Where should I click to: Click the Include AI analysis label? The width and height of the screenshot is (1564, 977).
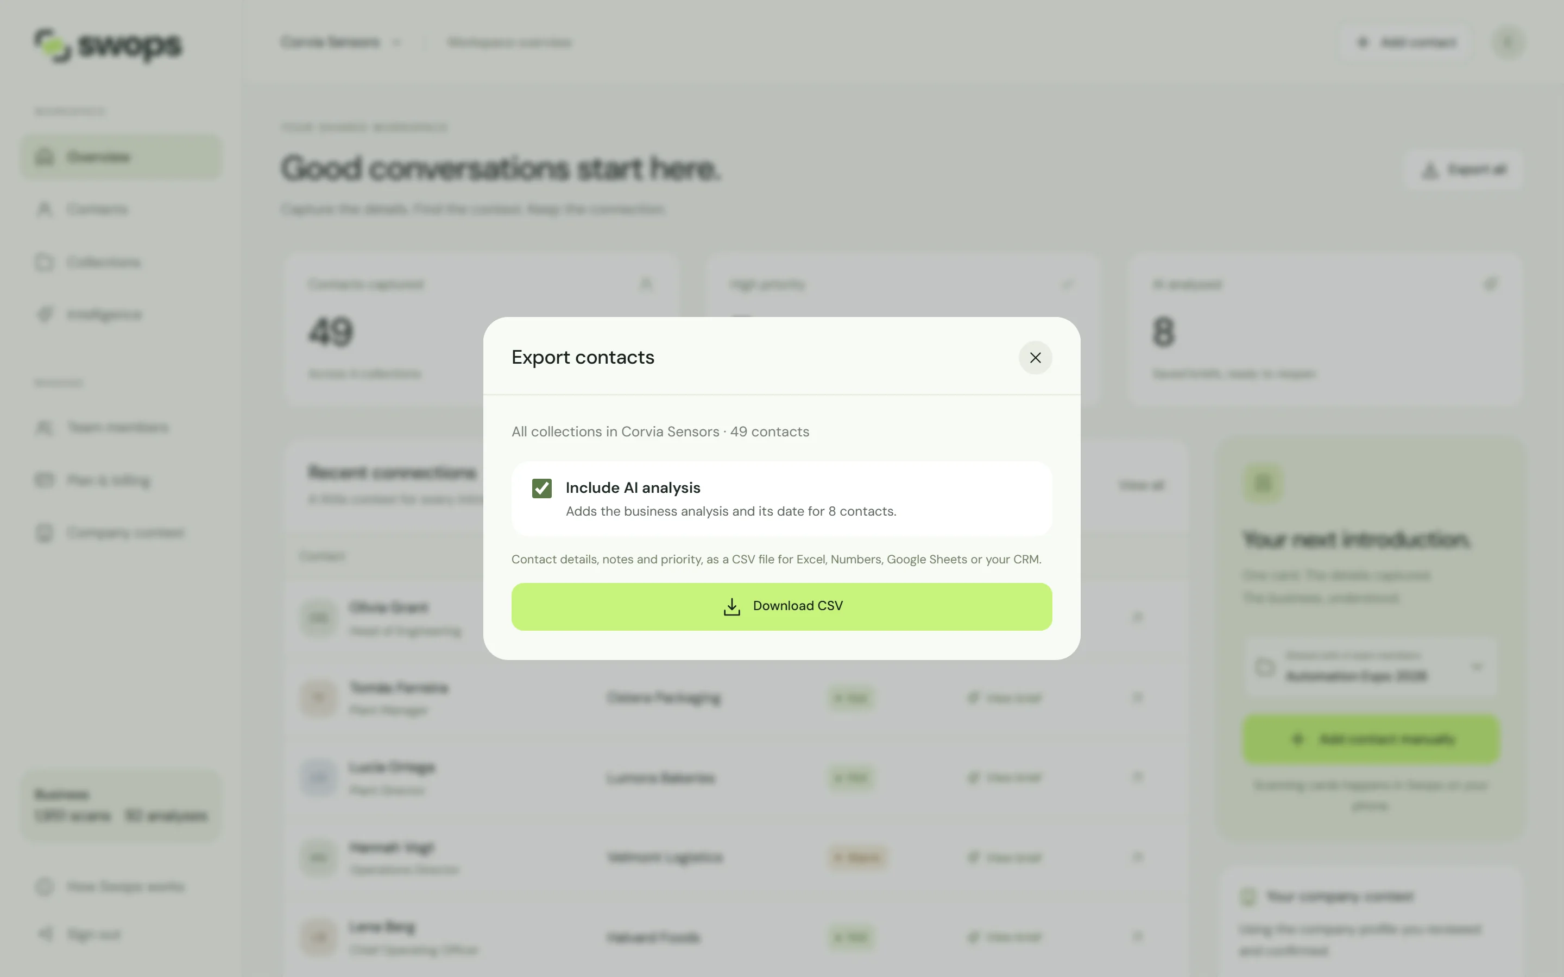(x=633, y=488)
